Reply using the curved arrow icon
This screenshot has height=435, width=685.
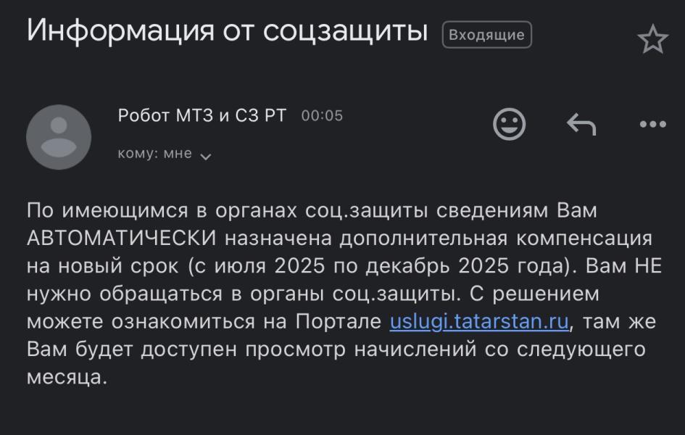pos(581,124)
